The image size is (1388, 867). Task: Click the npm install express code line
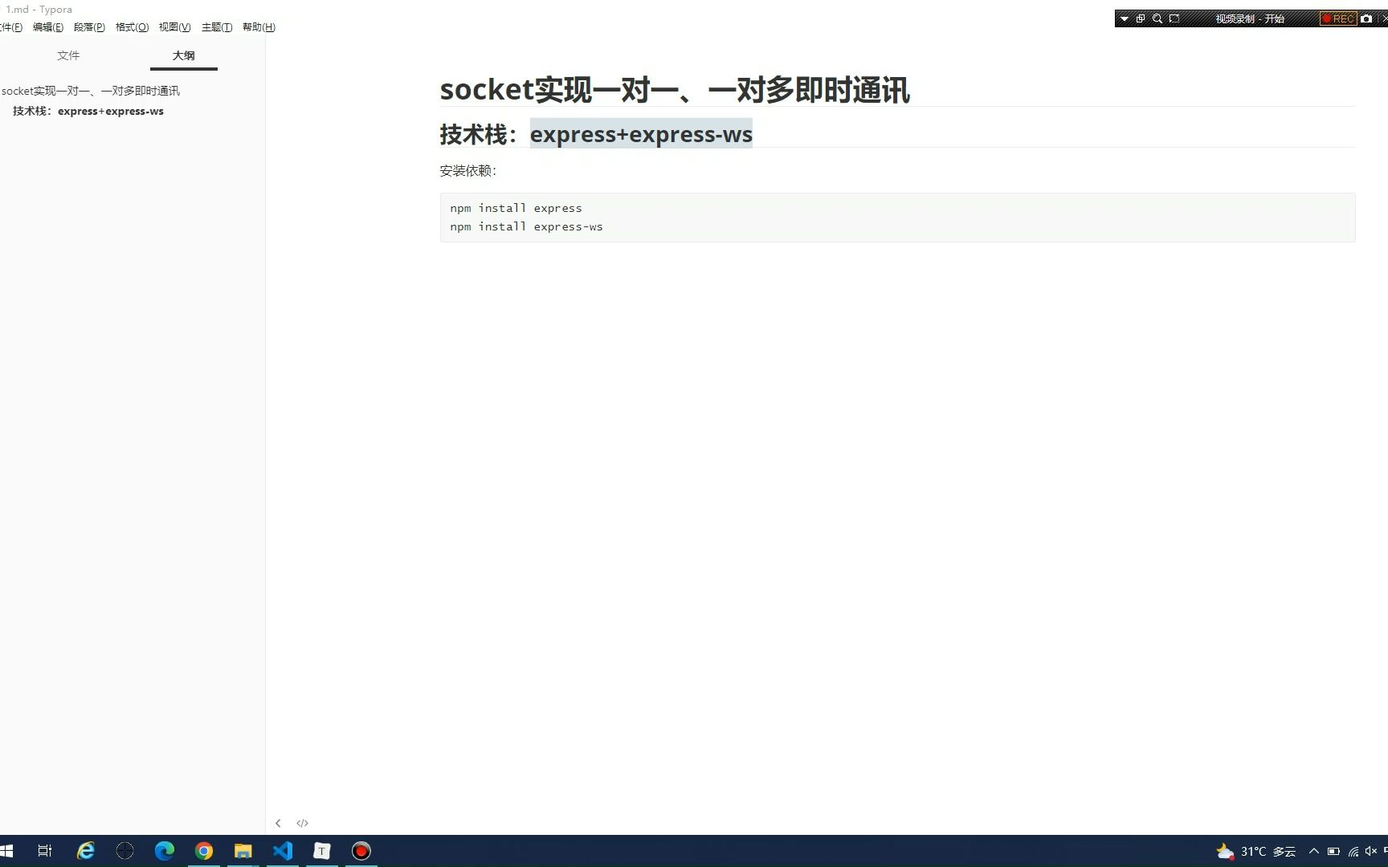click(516, 208)
